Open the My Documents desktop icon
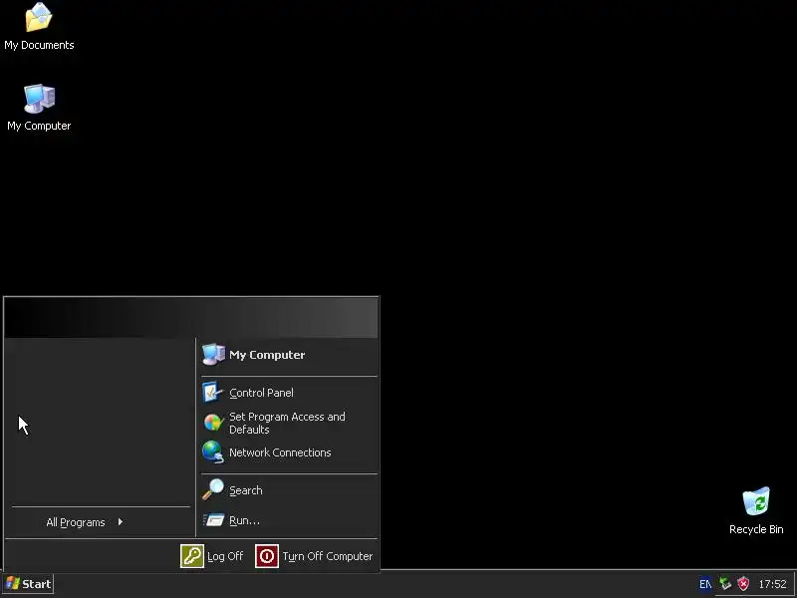 [39, 27]
